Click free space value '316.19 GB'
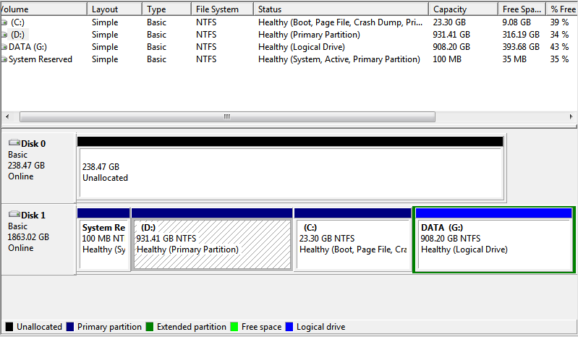The height and width of the screenshot is (337, 578). [521, 35]
